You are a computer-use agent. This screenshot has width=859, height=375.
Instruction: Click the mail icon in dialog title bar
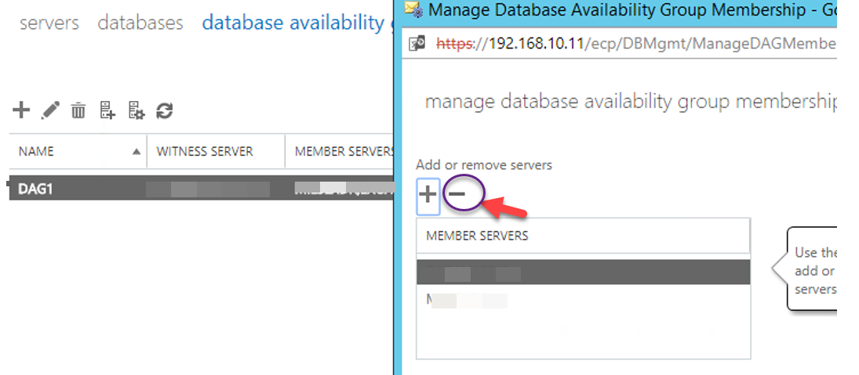point(413,9)
